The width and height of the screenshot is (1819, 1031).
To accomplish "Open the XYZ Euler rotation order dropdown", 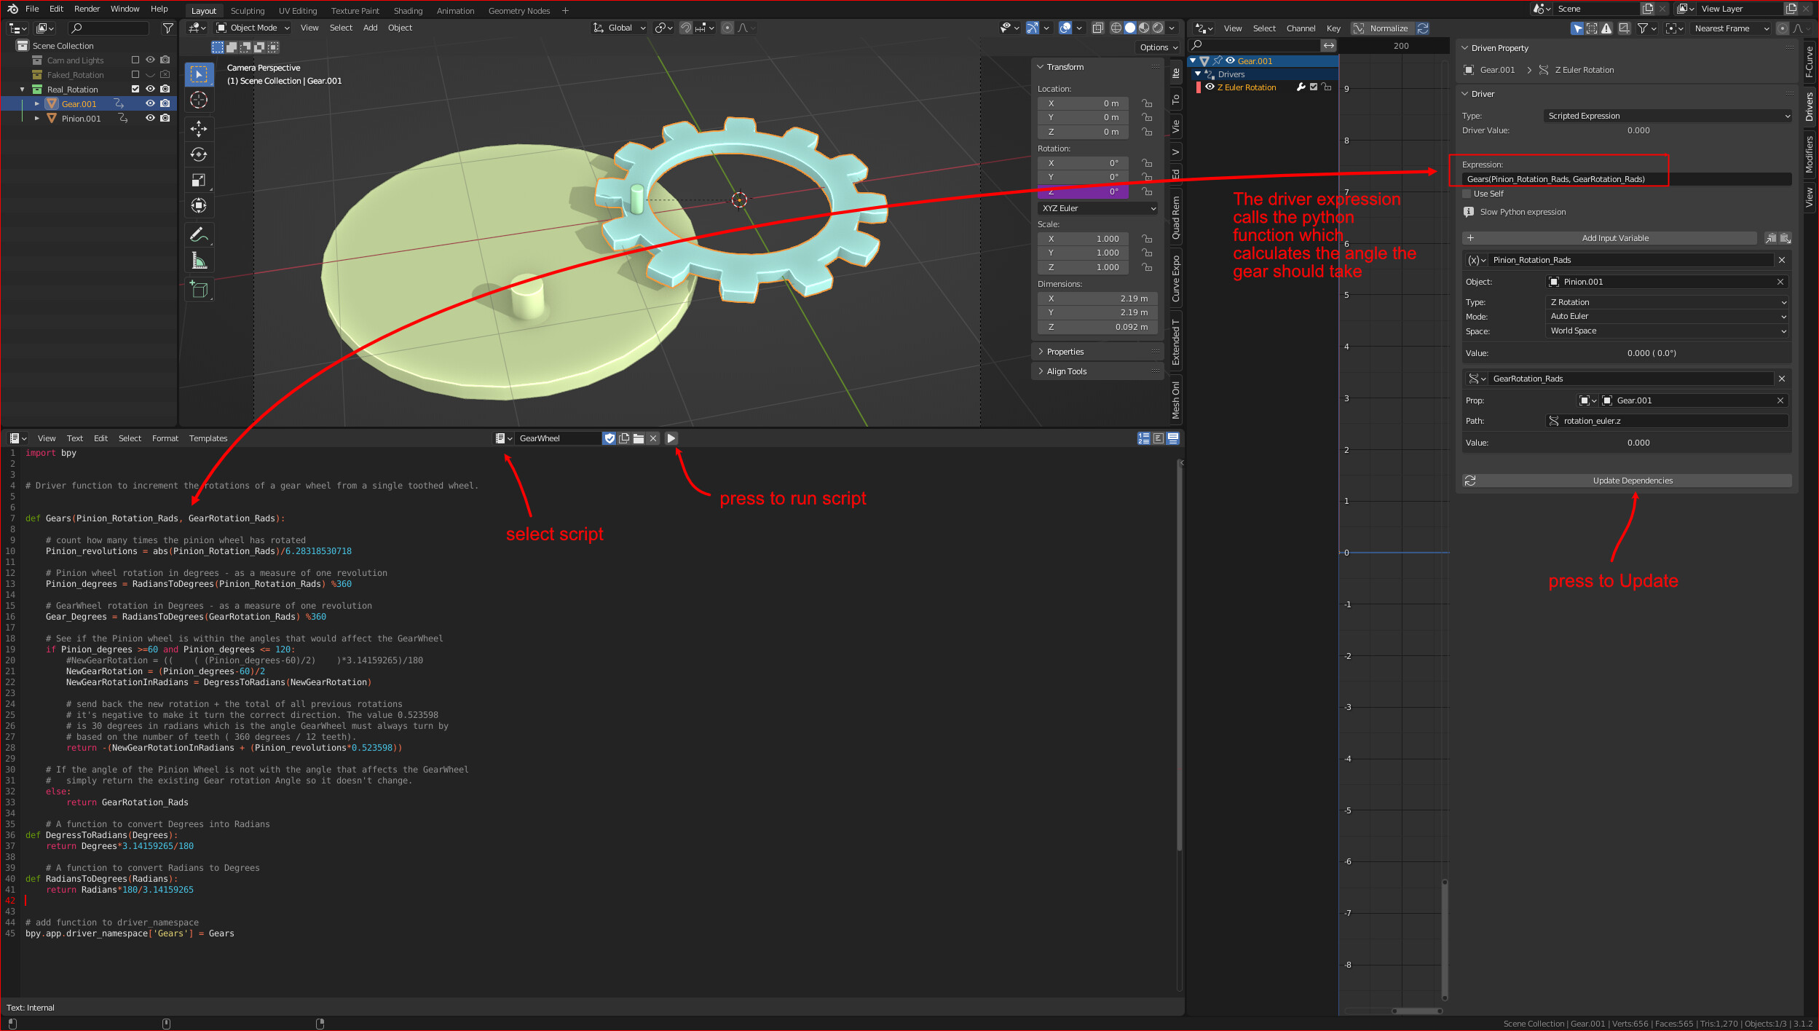I will pos(1097,208).
